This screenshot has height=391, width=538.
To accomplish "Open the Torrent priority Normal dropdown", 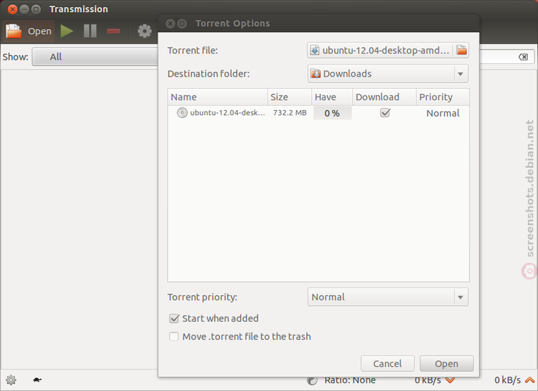I will click(x=388, y=297).
